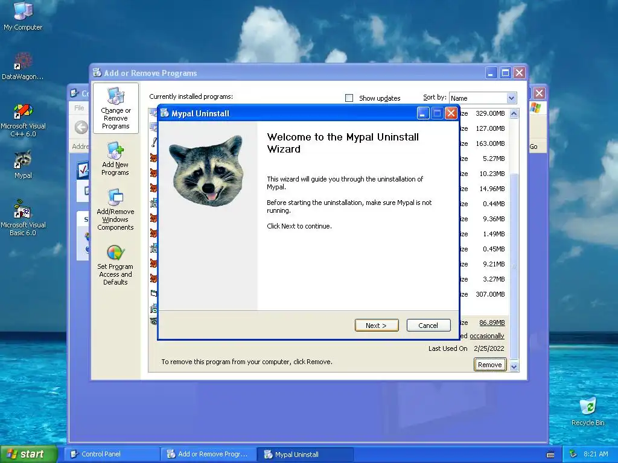Click the 307.00MB size entry

coord(490,294)
